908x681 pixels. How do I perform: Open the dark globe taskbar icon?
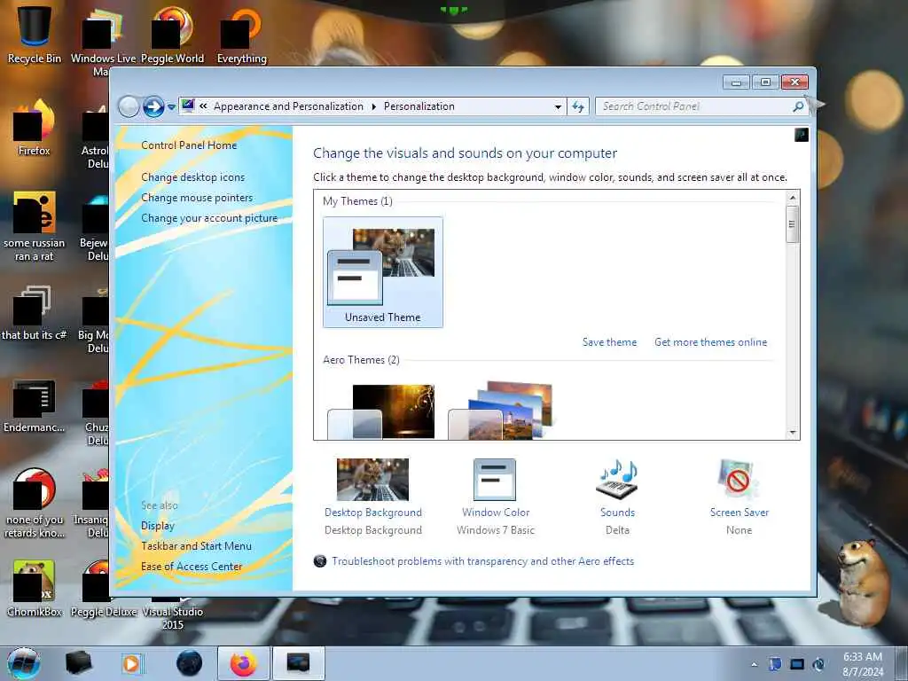click(190, 663)
